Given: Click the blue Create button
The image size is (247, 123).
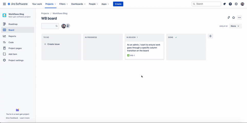Looking at the screenshot, I should [118, 4].
